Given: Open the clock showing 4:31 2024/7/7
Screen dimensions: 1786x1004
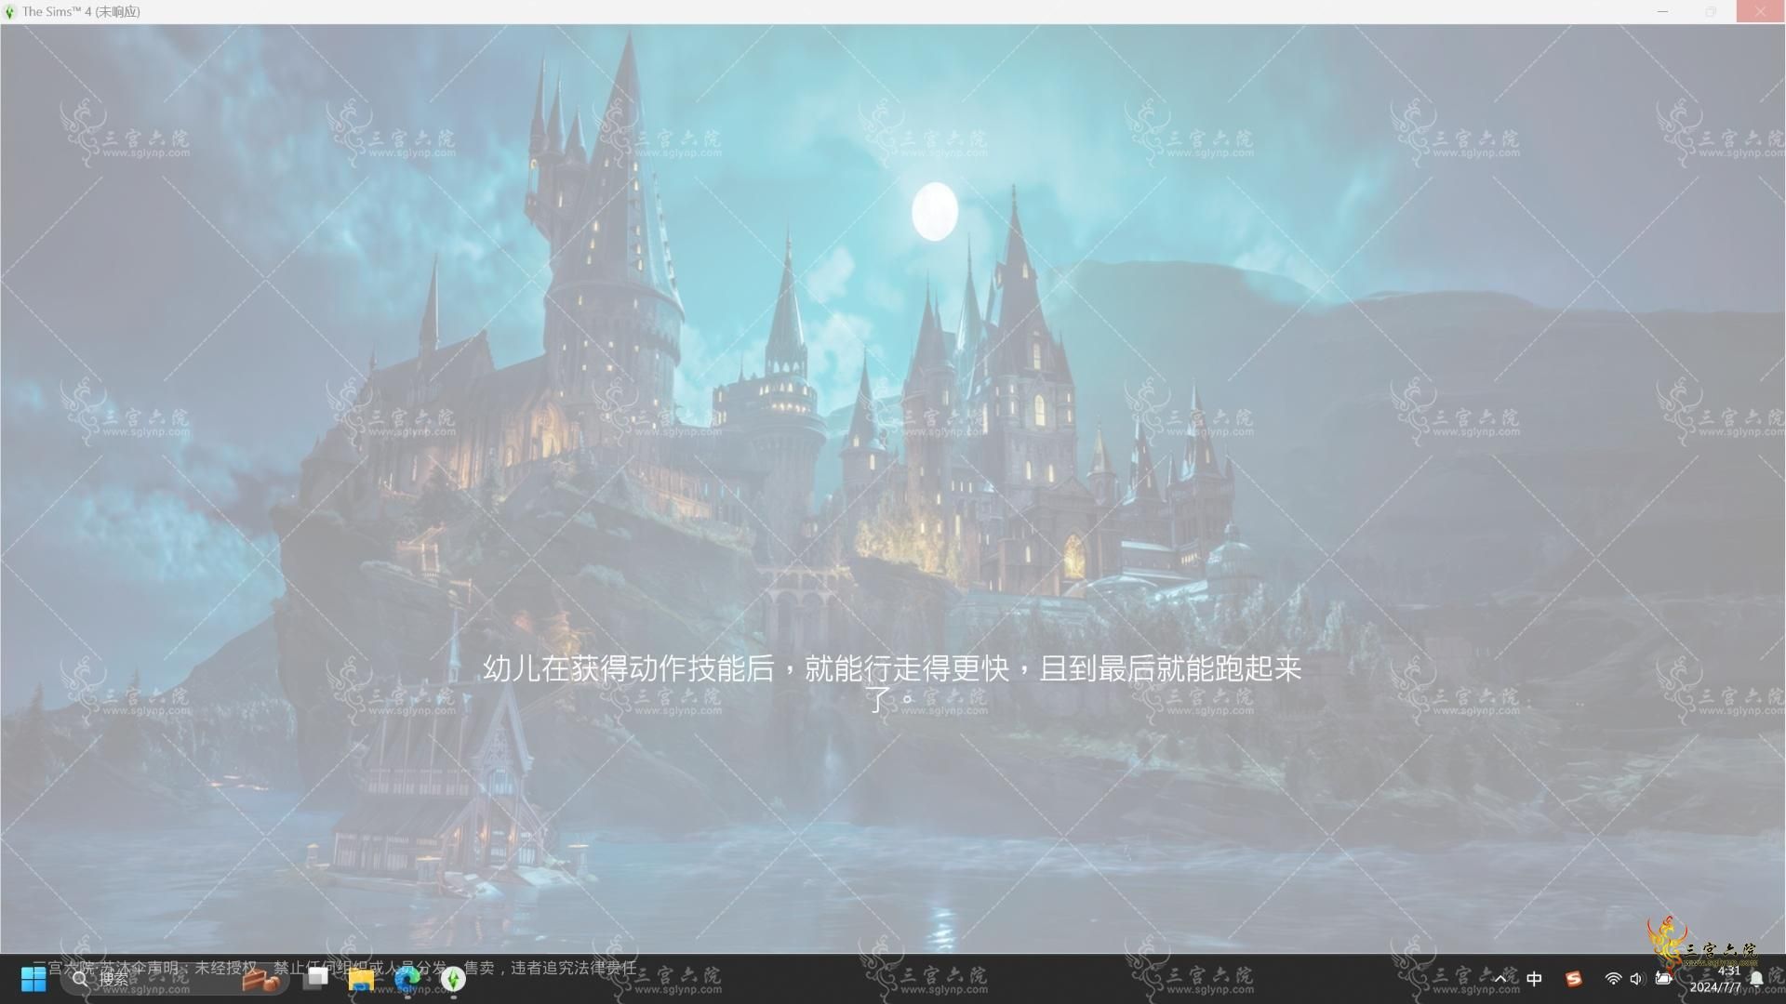Looking at the screenshot, I should coord(1715,979).
